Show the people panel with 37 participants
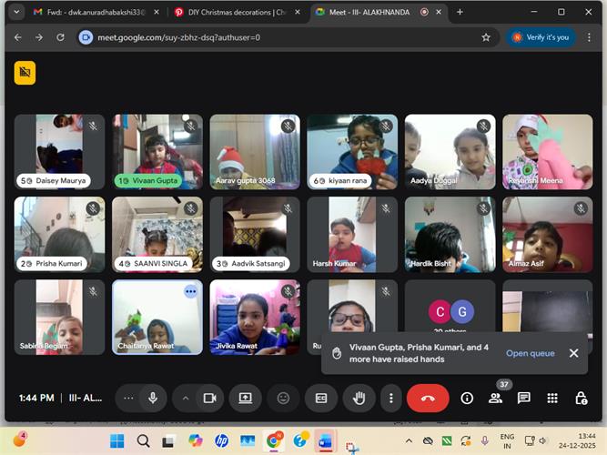Viewport: 607px width, 455px height. pyautogui.click(x=495, y=398)
